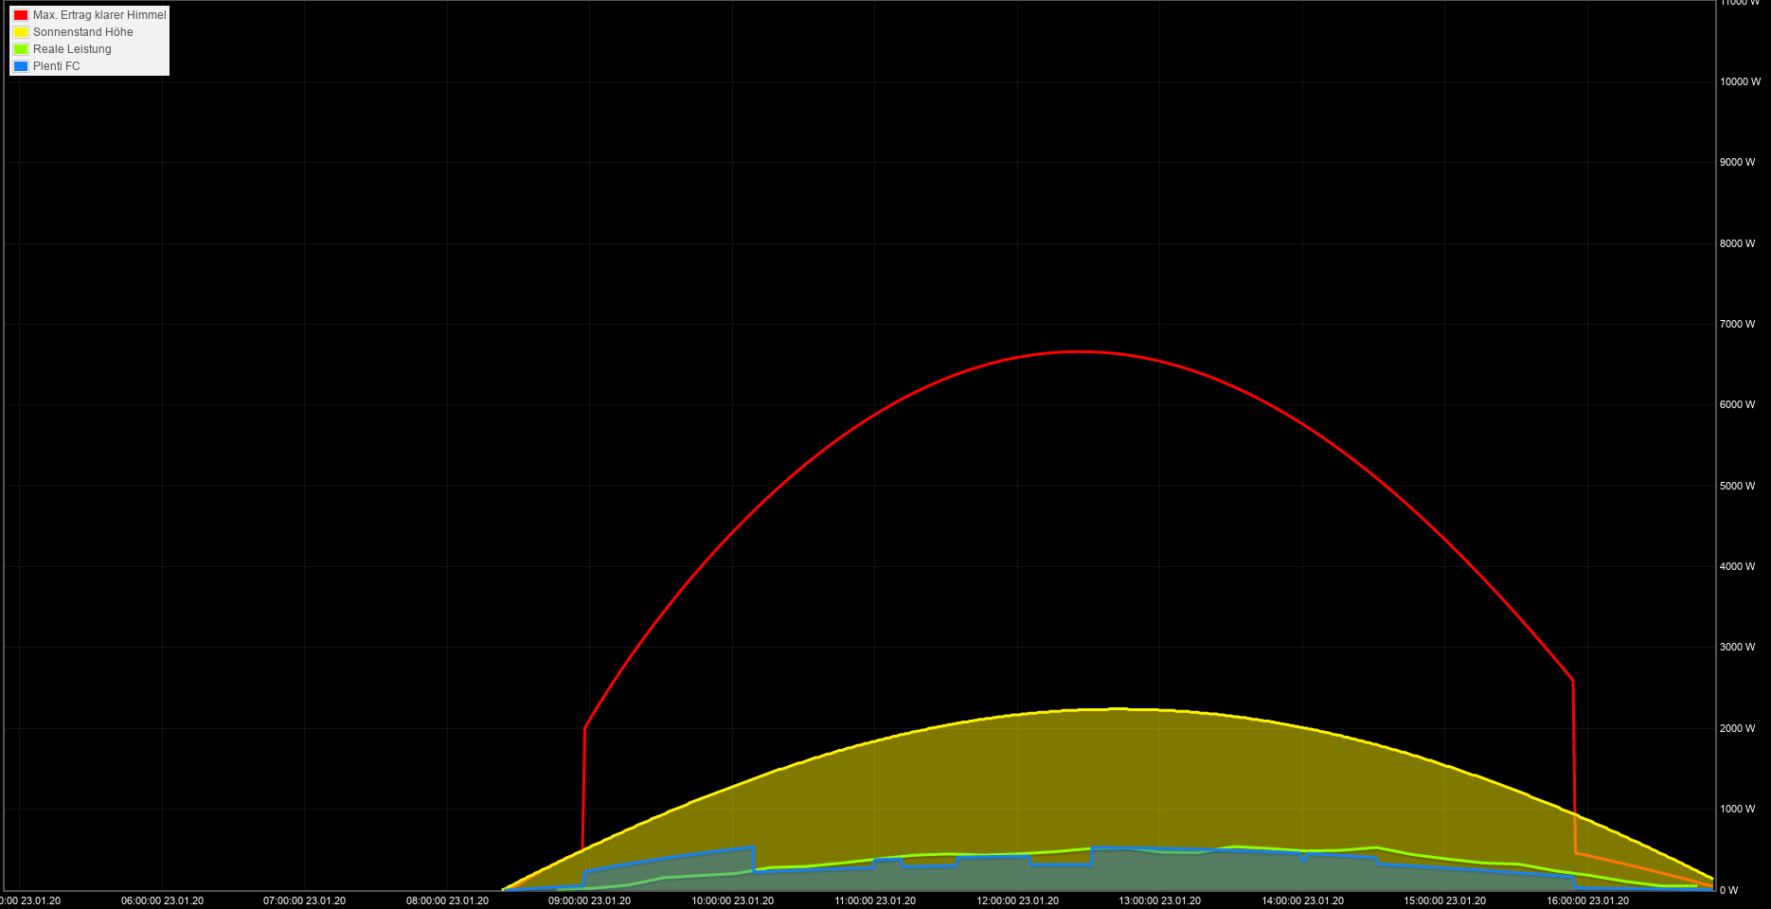This screenshot has width=1771, height=909.
Task: Click the 16:00:00 23.01.20 time label
Action: coord(1587,901)
